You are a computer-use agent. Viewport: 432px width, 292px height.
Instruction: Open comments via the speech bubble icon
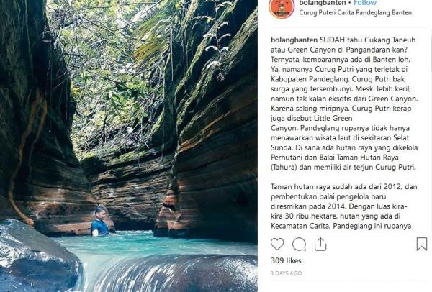tap(299, 245)
